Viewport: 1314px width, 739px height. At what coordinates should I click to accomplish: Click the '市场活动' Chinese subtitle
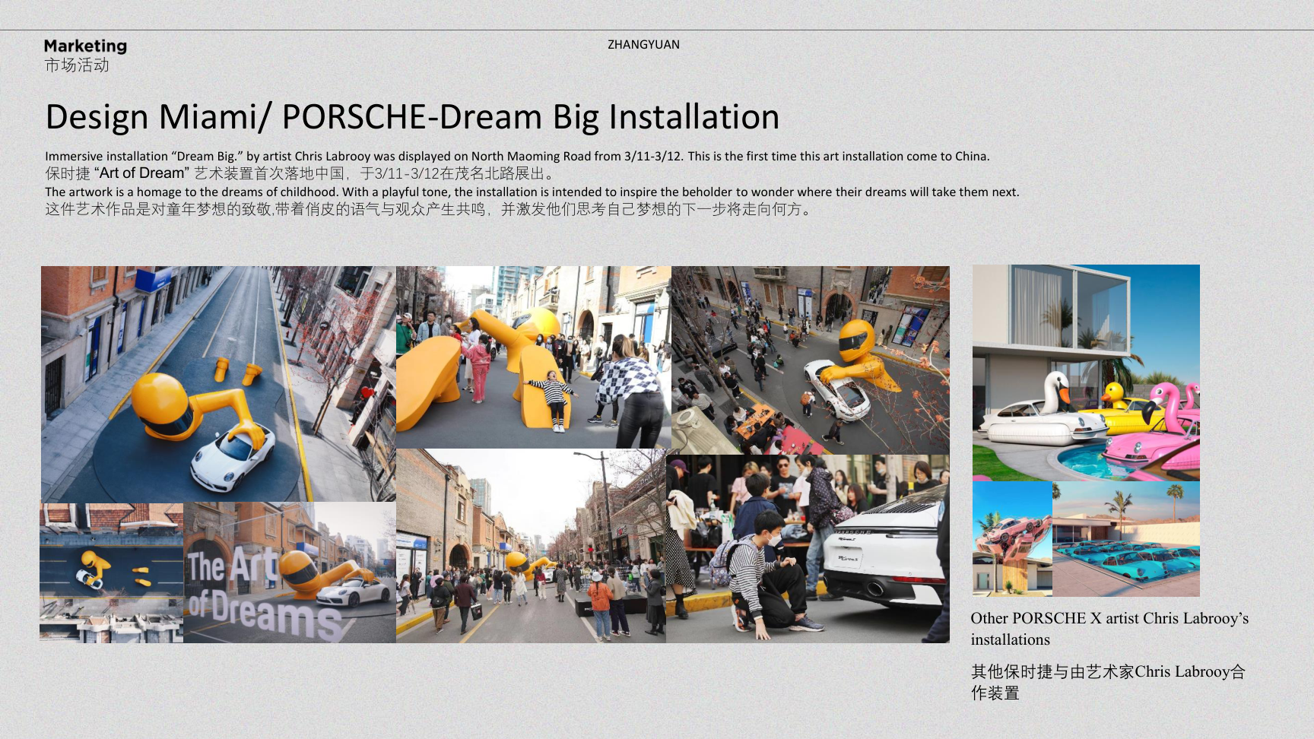point(77,65)
